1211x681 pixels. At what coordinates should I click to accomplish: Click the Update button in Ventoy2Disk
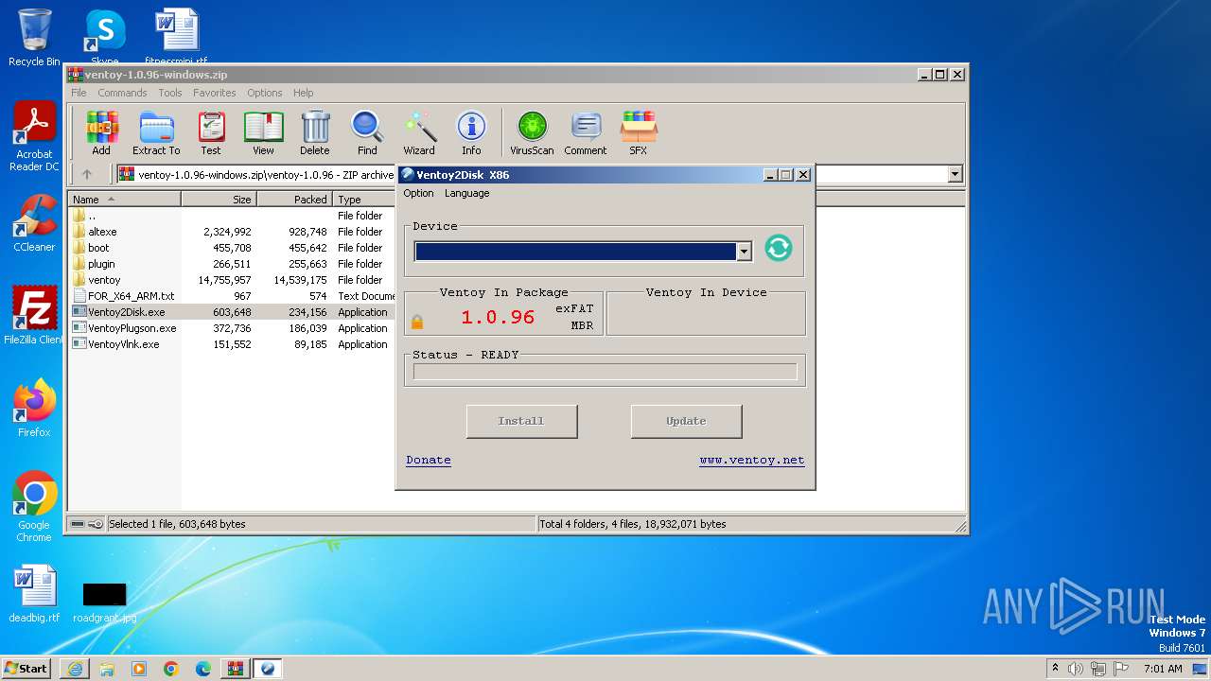tap(686, 421)
